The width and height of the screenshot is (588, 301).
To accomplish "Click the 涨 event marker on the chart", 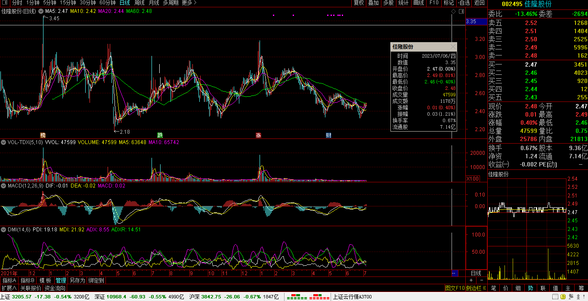I will pos(258,135).
